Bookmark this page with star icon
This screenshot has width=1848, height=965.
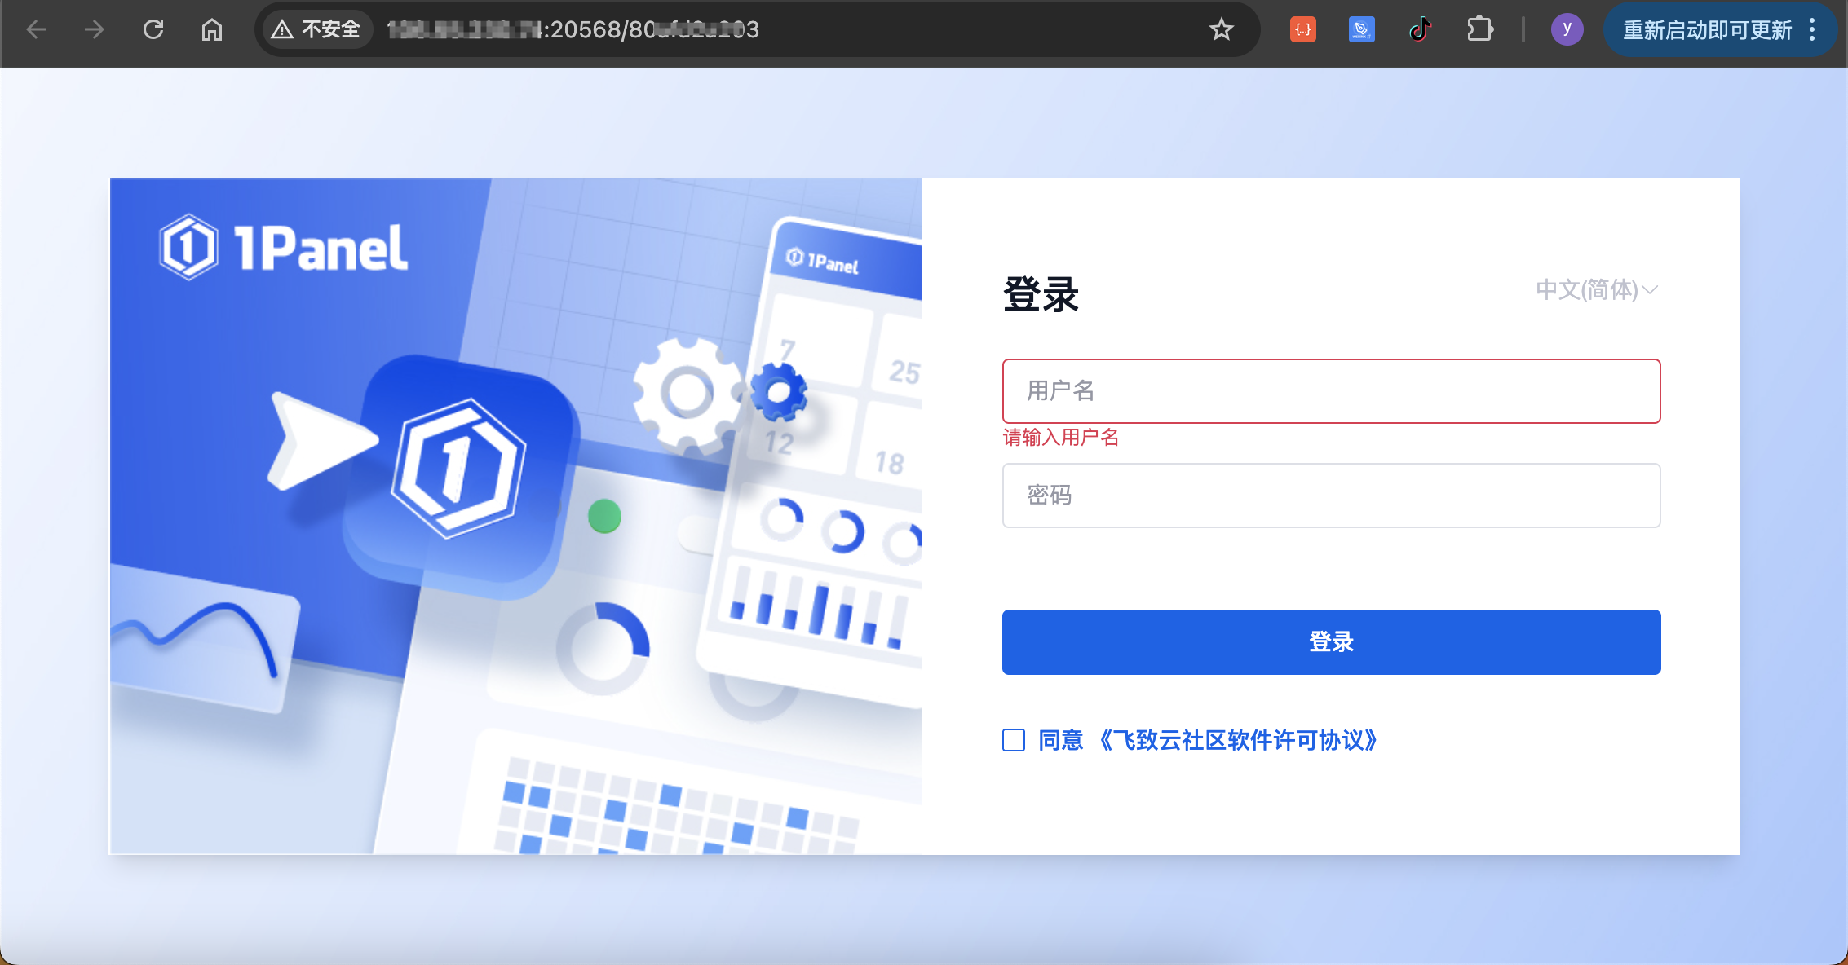(x=1221, y=30)
